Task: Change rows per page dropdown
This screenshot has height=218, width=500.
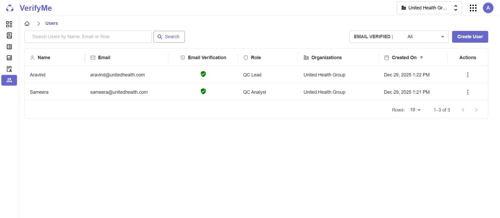Action: (x=415, y=110)
